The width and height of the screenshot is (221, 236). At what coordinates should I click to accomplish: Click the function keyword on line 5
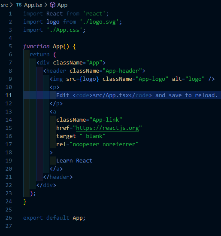tap(36, 46)
